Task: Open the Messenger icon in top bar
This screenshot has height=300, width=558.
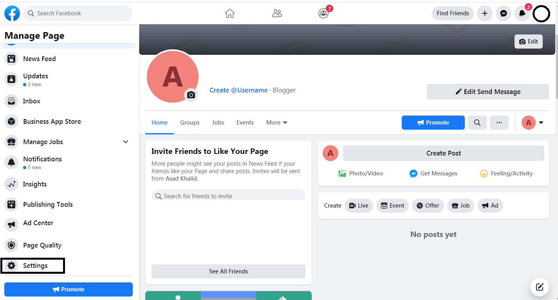Action: tap(504, 13)
